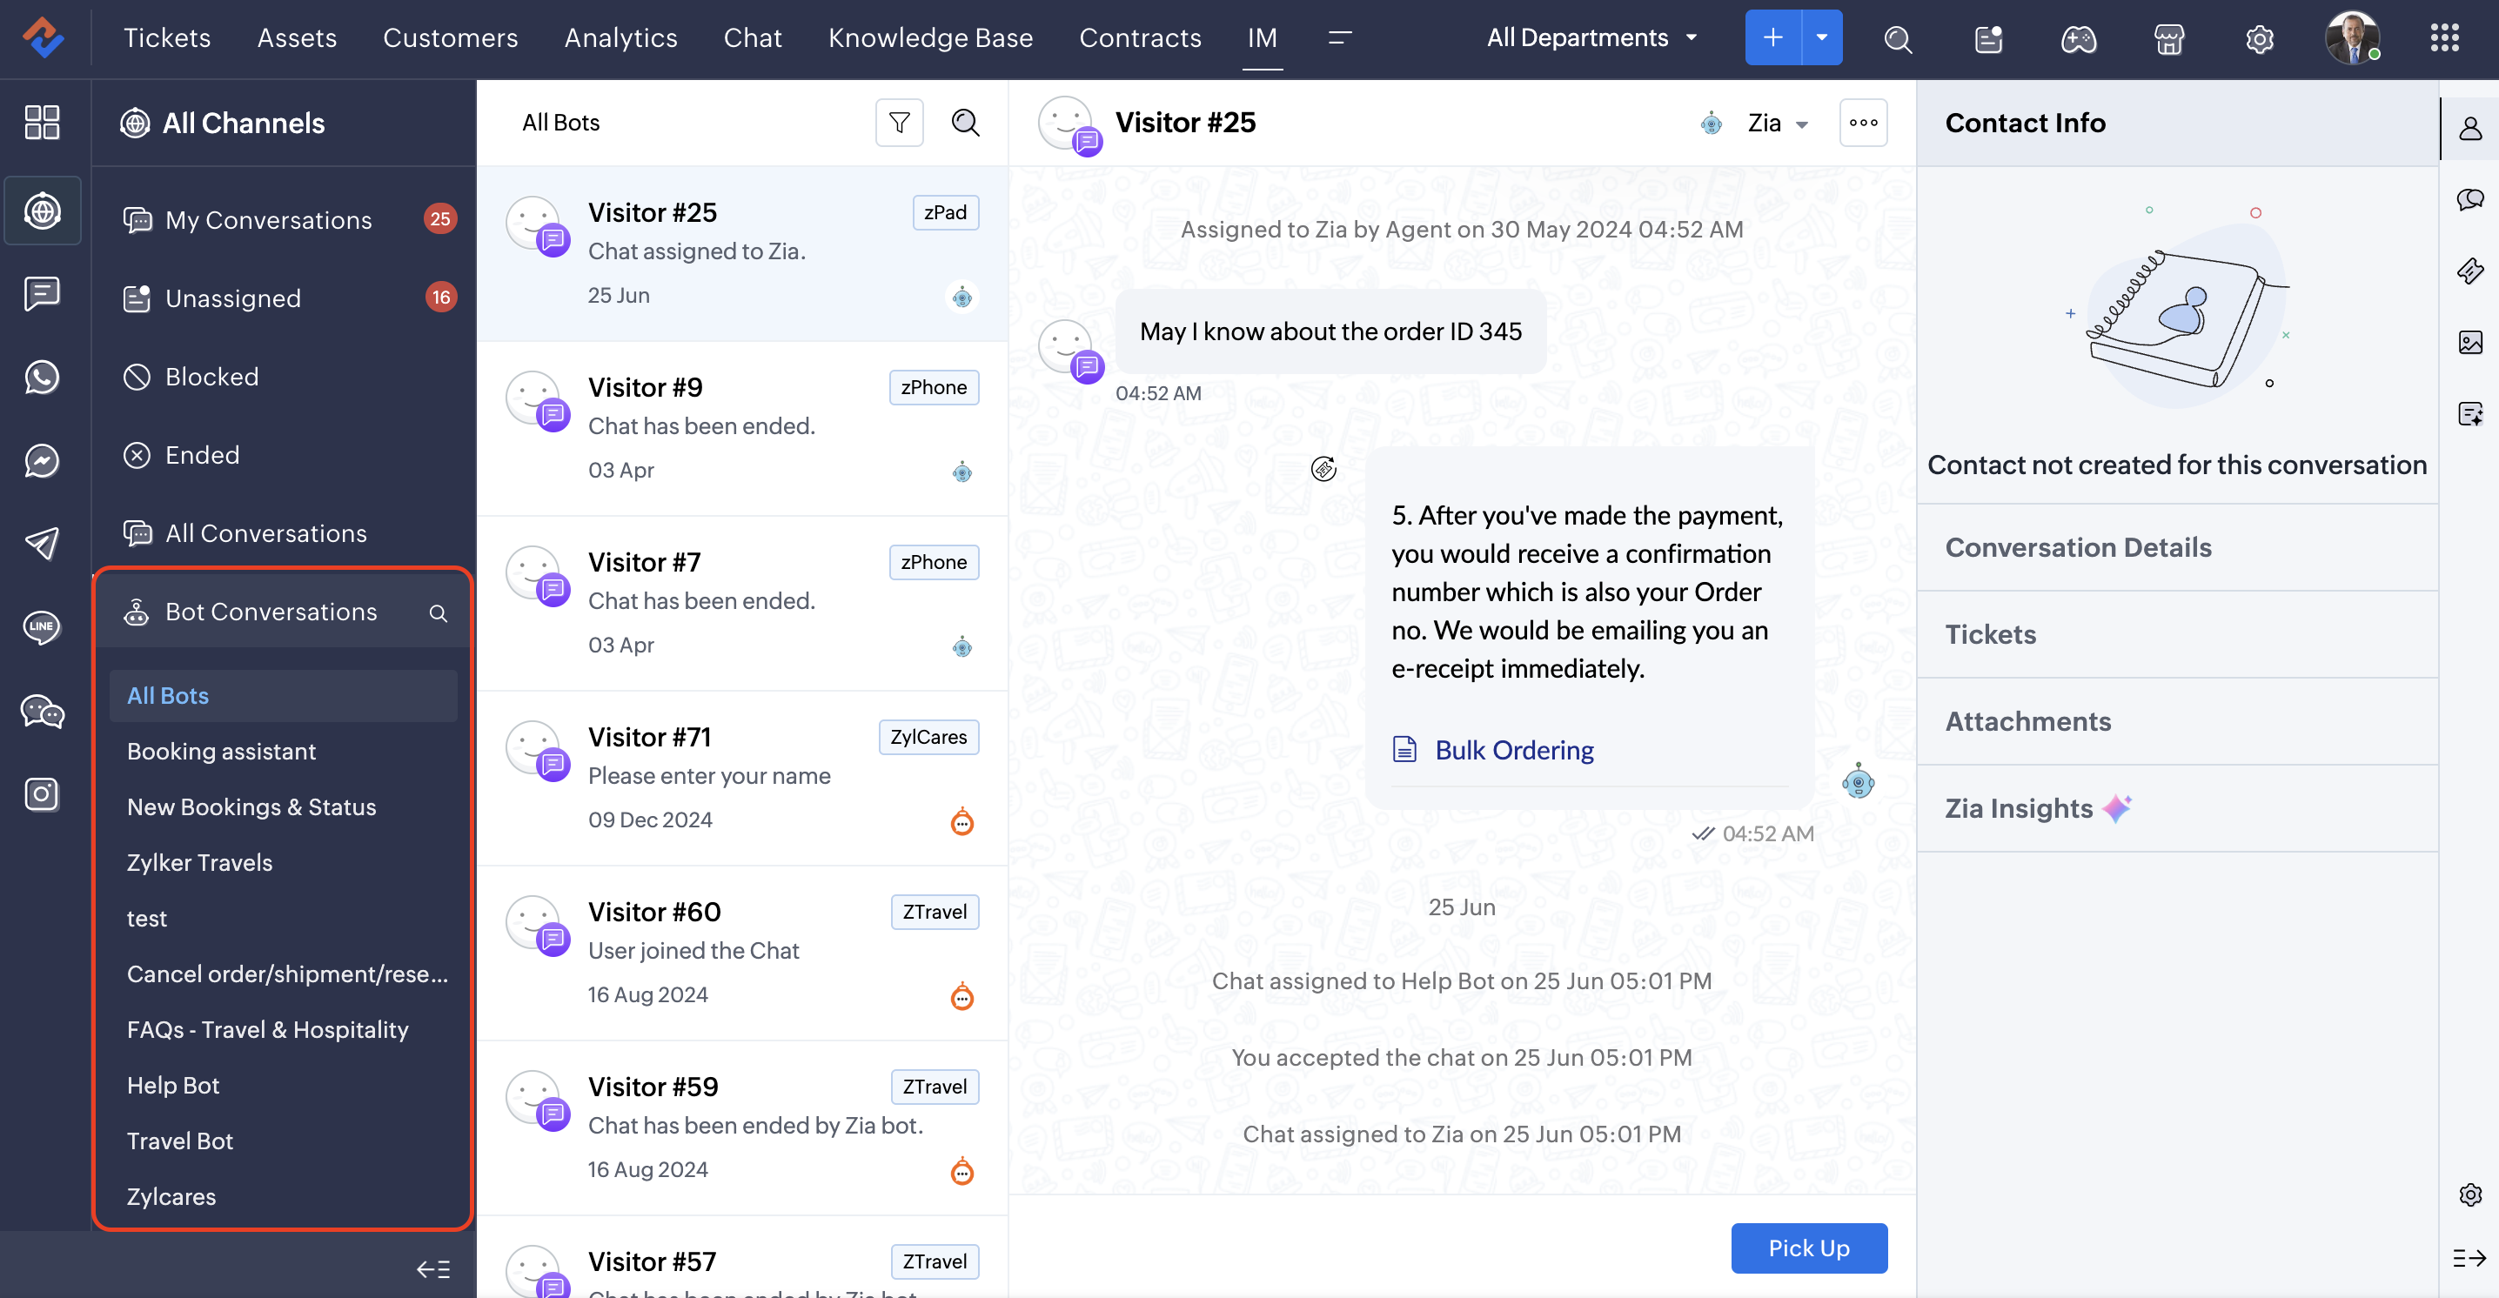2499x1298 pixels.
Task: Collapse the left navigation panel
Action: [x=432, y=1269]
